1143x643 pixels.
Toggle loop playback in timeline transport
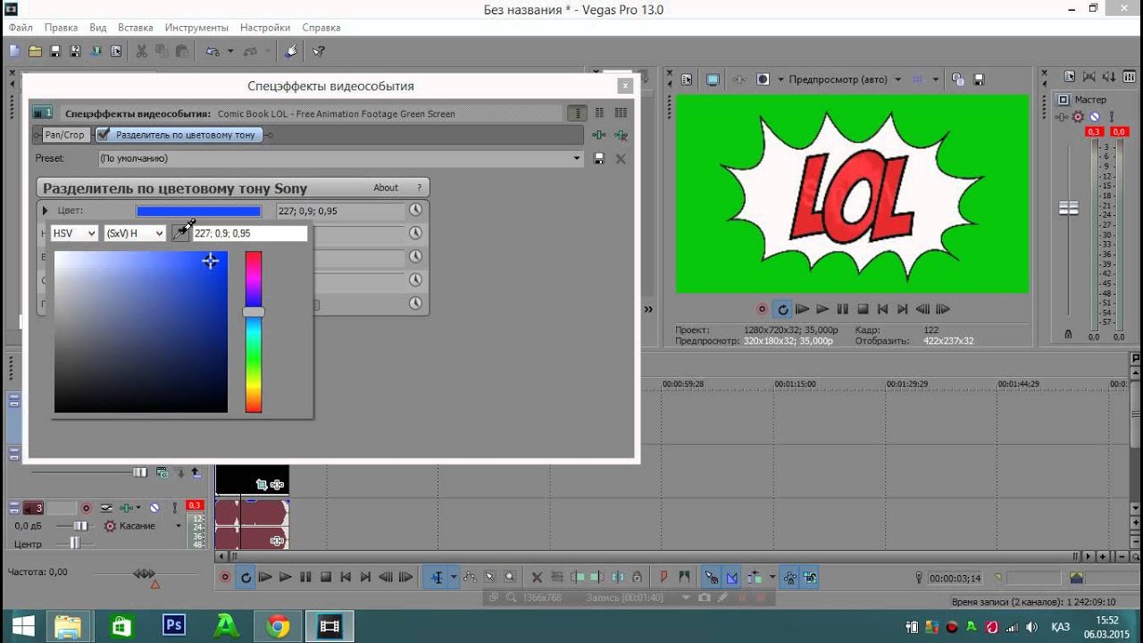246,578
